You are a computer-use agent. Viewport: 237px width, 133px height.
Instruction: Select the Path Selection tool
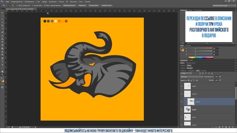pyautogui.click(x=2, y=65)
